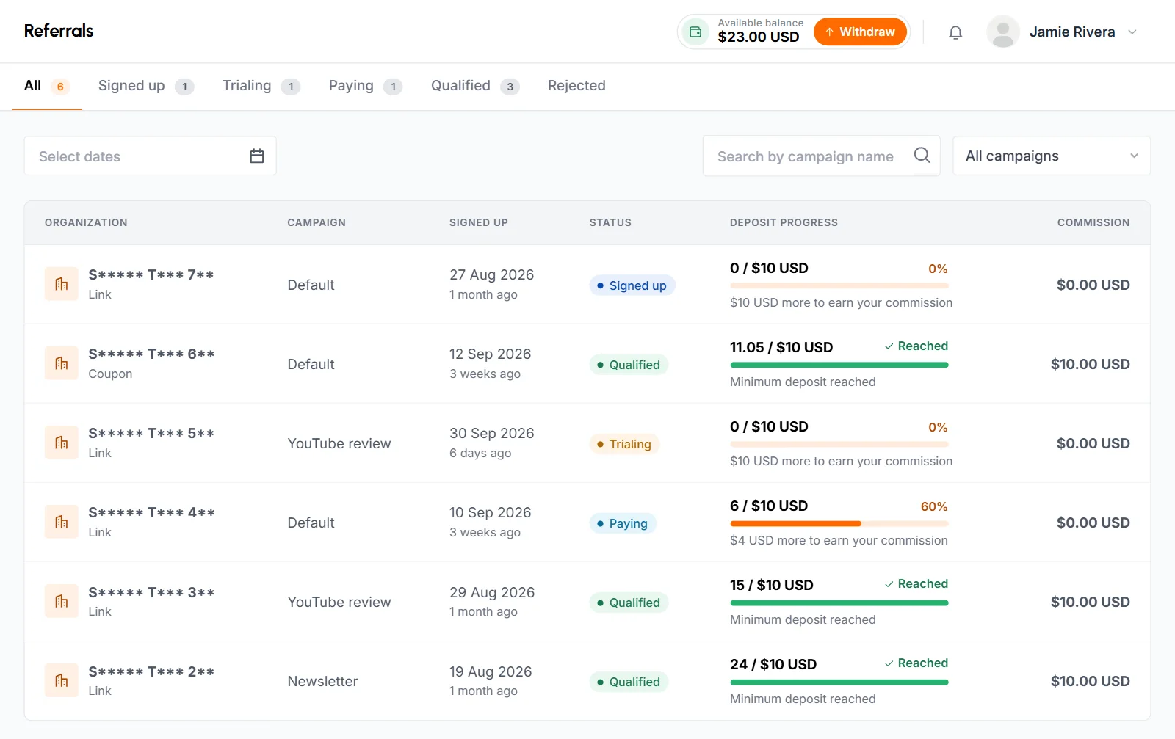This screenshot has width=1175, height=739.
Task: Expand the Jamie Rivera account menu chevron
Action: coord(1132,32)
